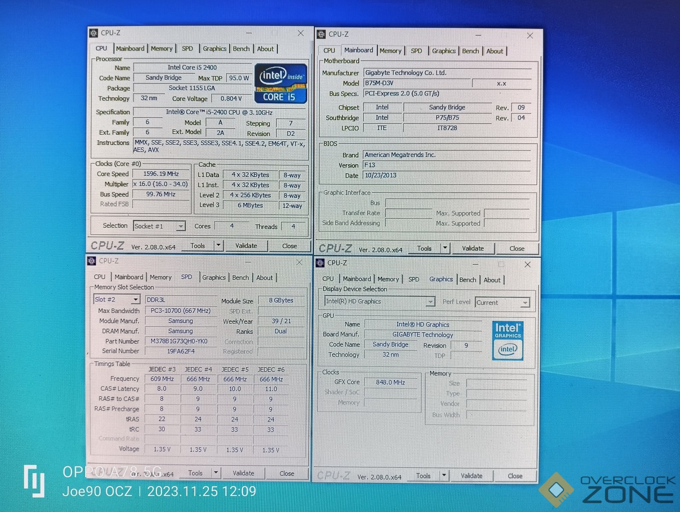Click the Tools button in the CPU window
Viewport: 680px width, 512px height.
click(198, 245)
